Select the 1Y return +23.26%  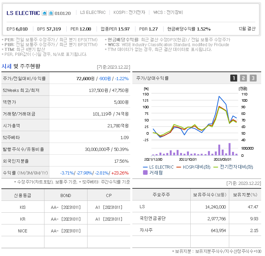pos(120,173)
